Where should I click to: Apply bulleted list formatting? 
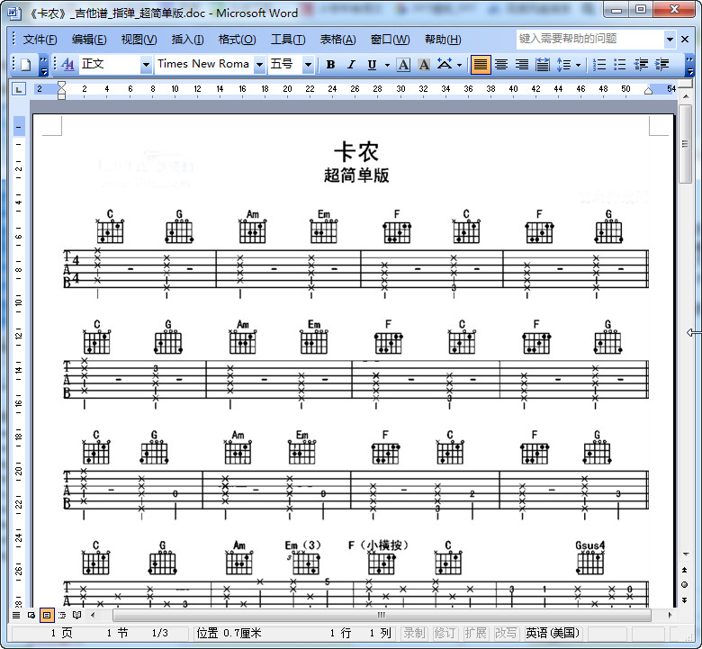pos(619,65)
